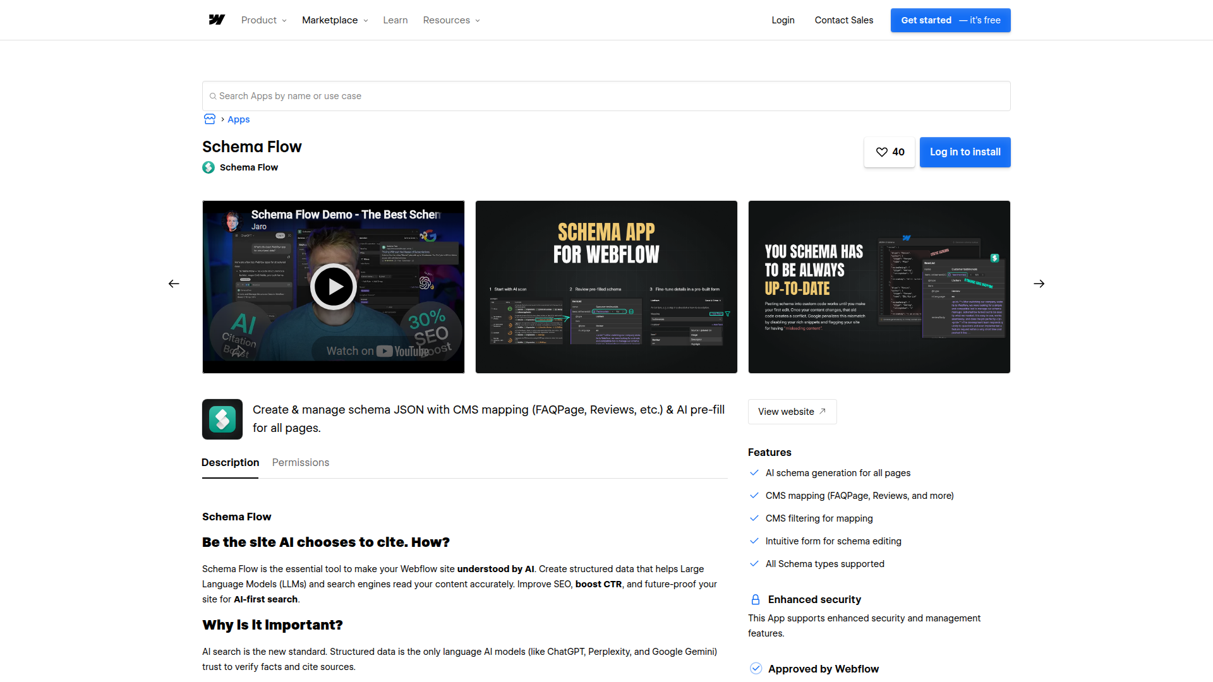Switch to the Description tab

tap(231, 463)
